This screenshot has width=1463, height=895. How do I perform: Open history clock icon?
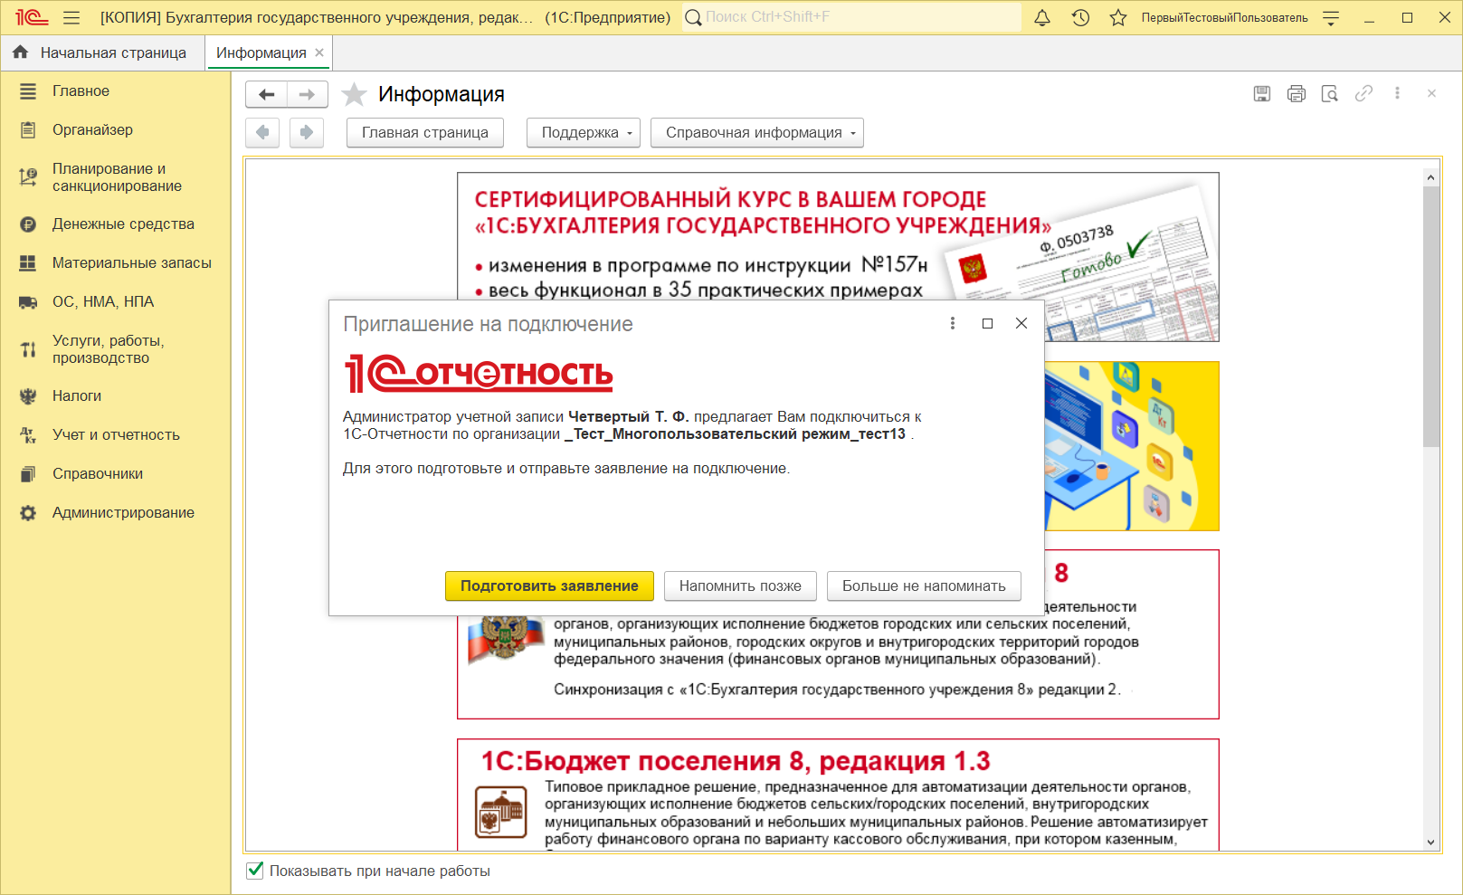(1080, 17)
